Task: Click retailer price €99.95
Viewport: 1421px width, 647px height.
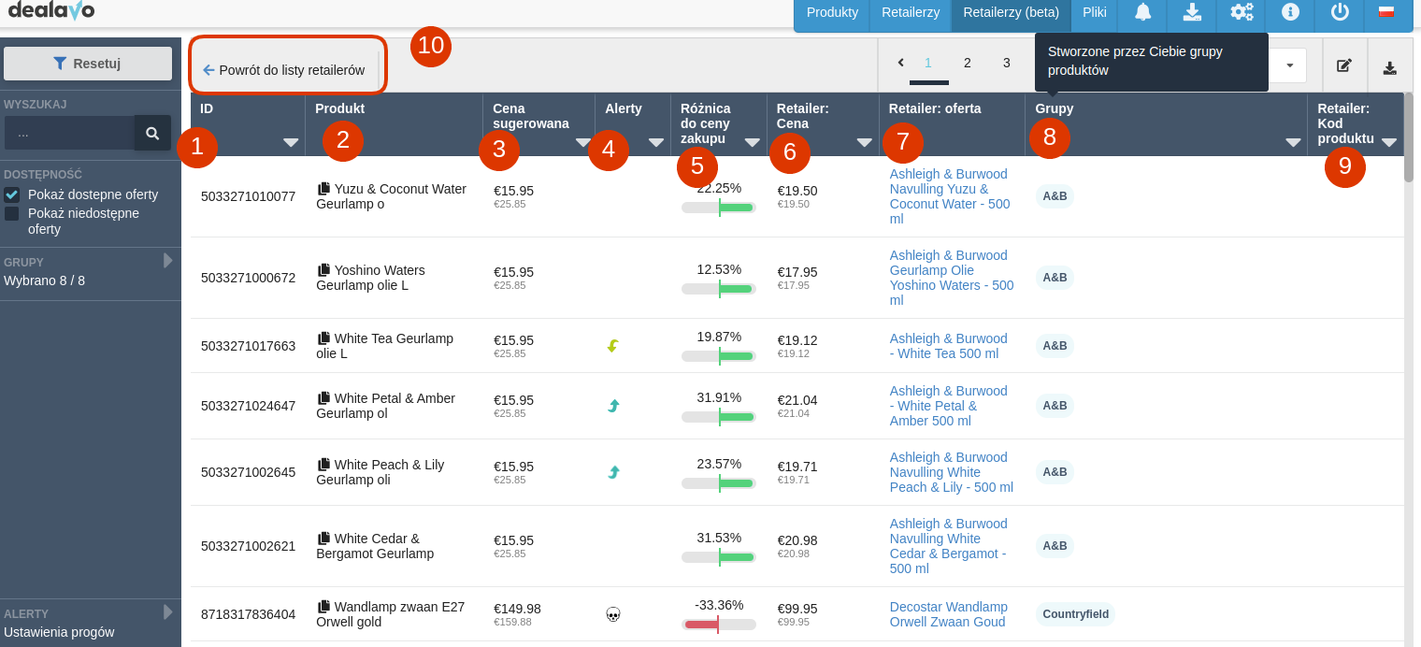Action: pyautogui.click(x=797, y=609)
